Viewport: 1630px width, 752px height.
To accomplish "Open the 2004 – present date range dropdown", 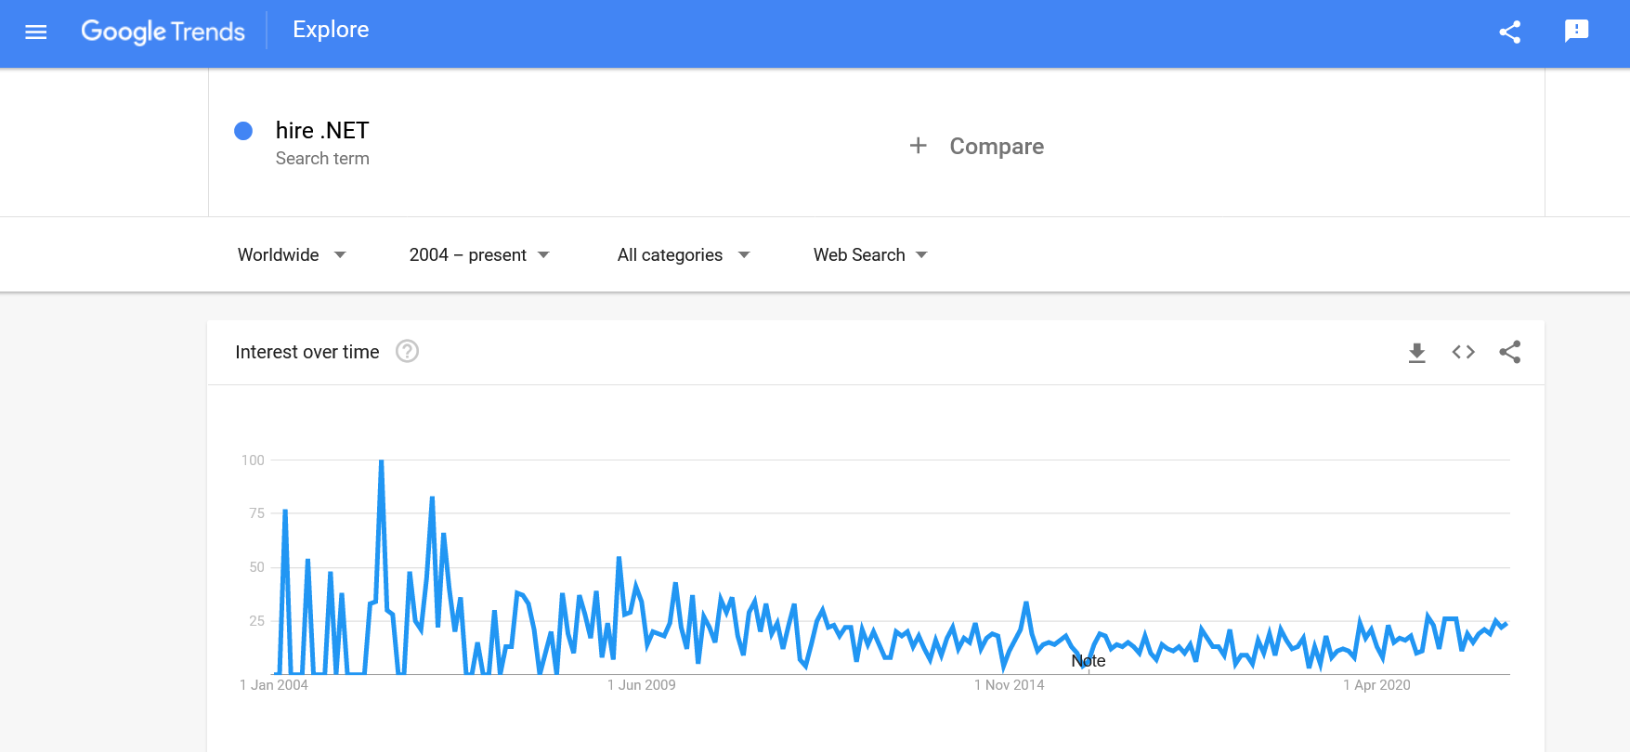I will coord(479,254).
